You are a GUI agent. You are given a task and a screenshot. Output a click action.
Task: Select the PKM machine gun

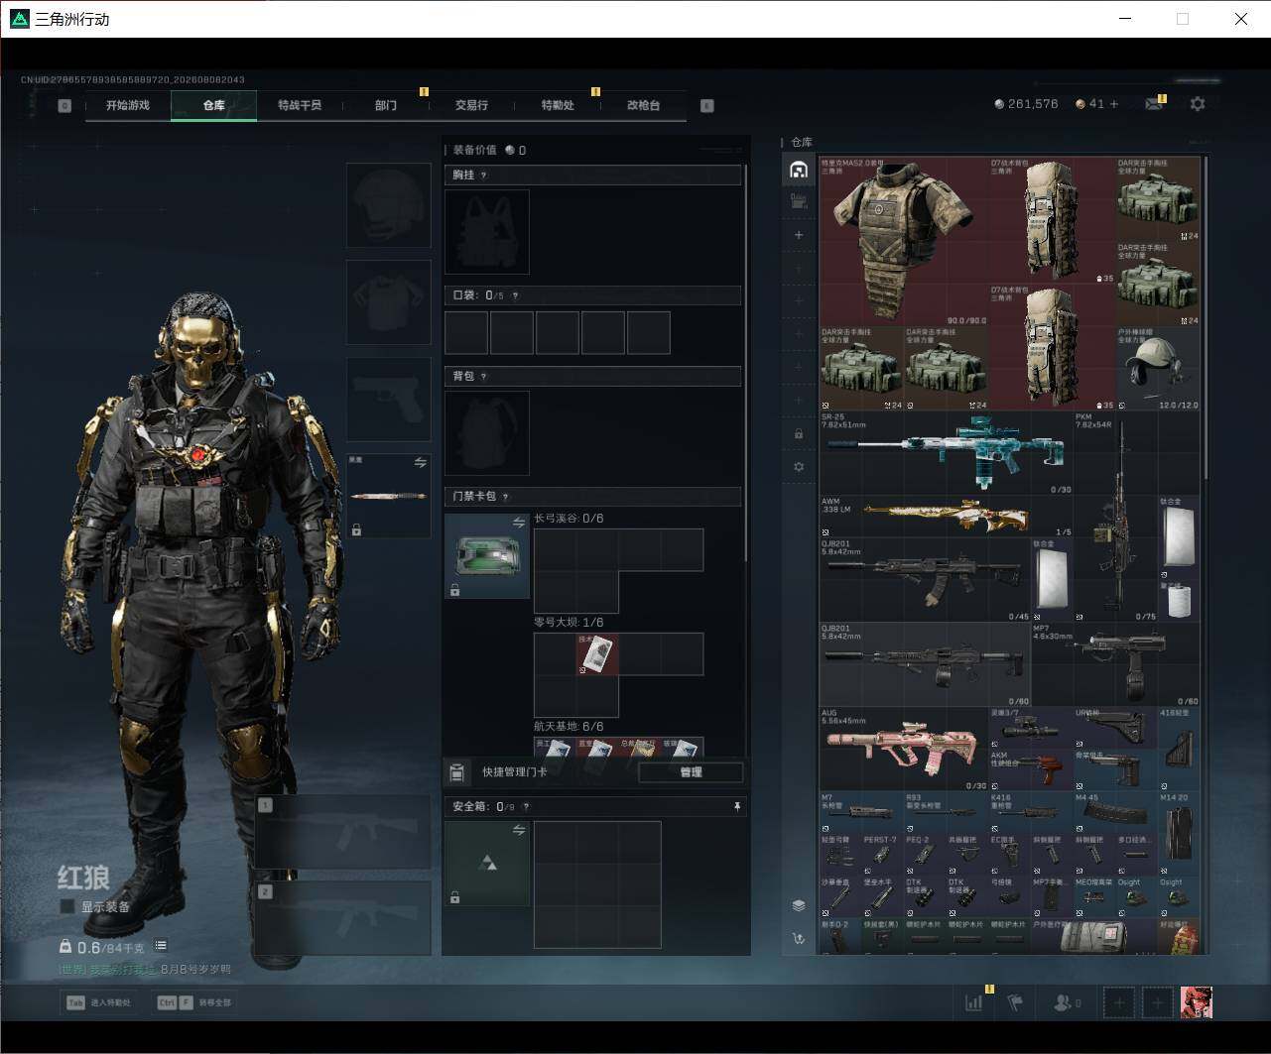(1115, 517)
